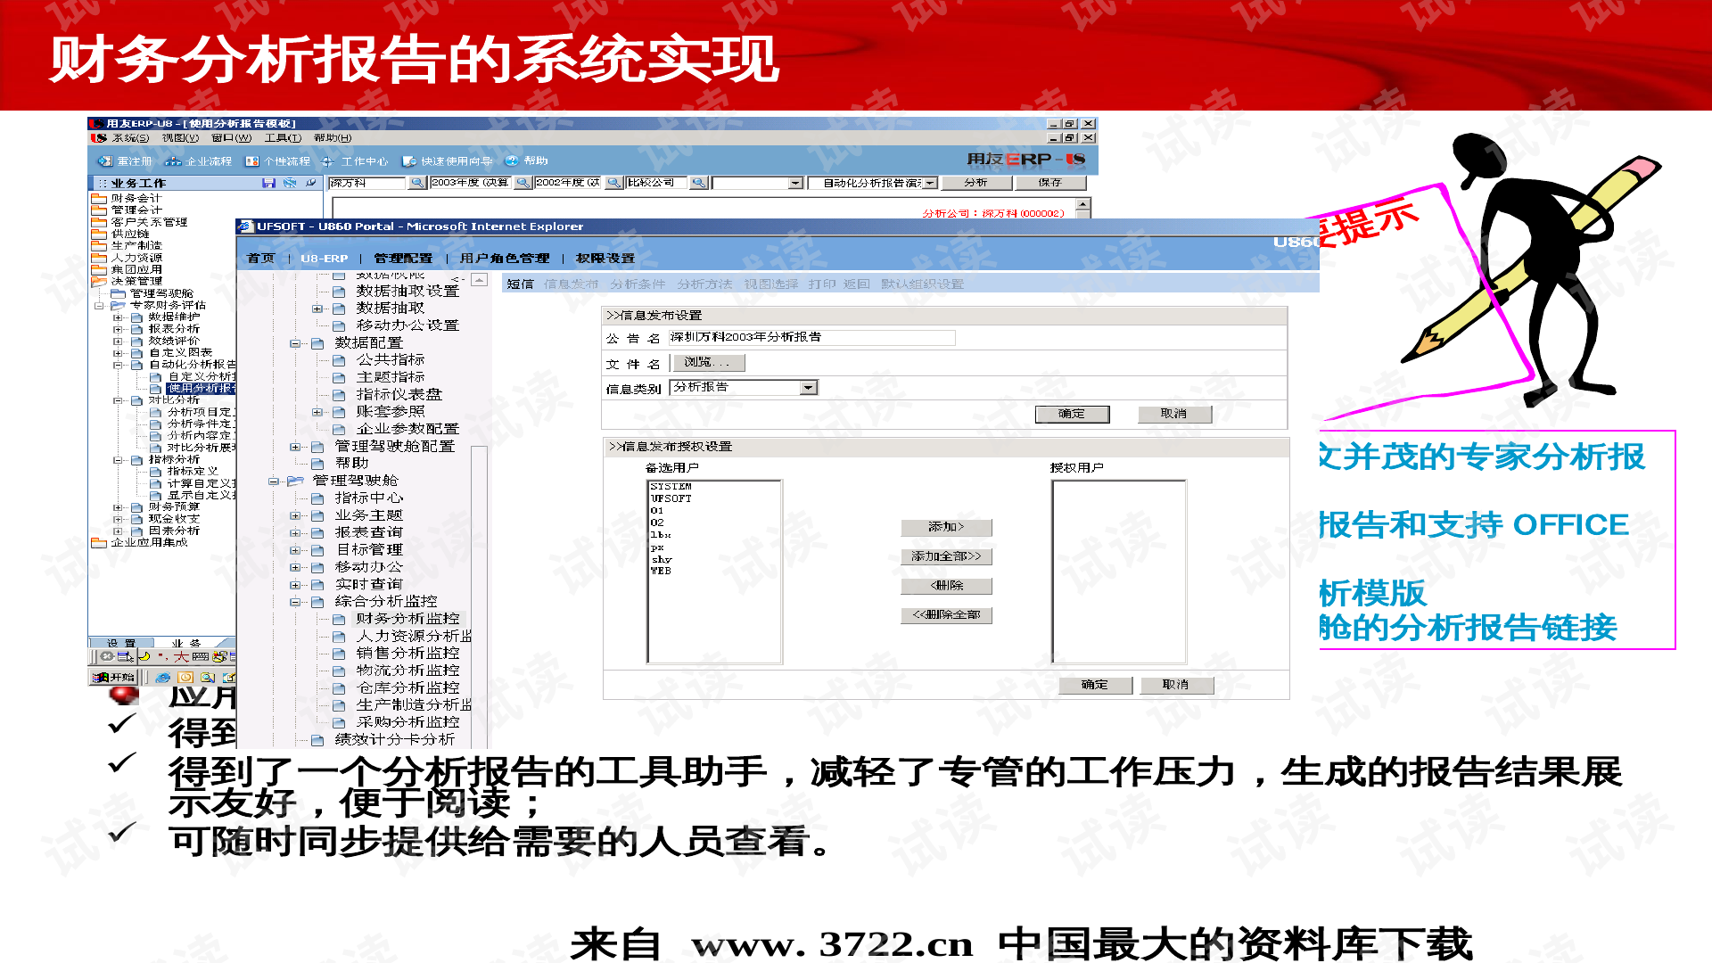Click search icon next to 比较公司 field
The image size is (1712, 963).
[x=699, y=183]
